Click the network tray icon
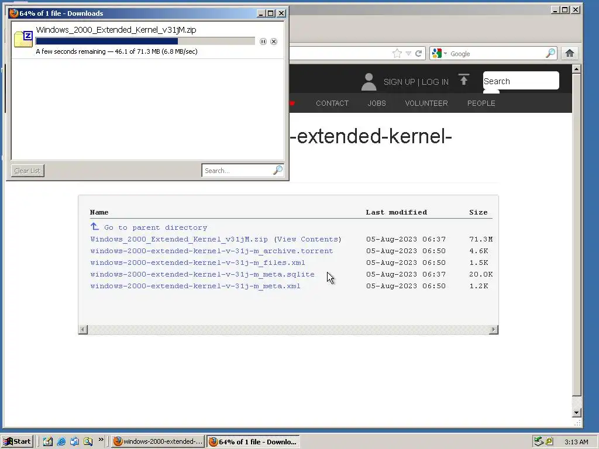 (539, 441)
